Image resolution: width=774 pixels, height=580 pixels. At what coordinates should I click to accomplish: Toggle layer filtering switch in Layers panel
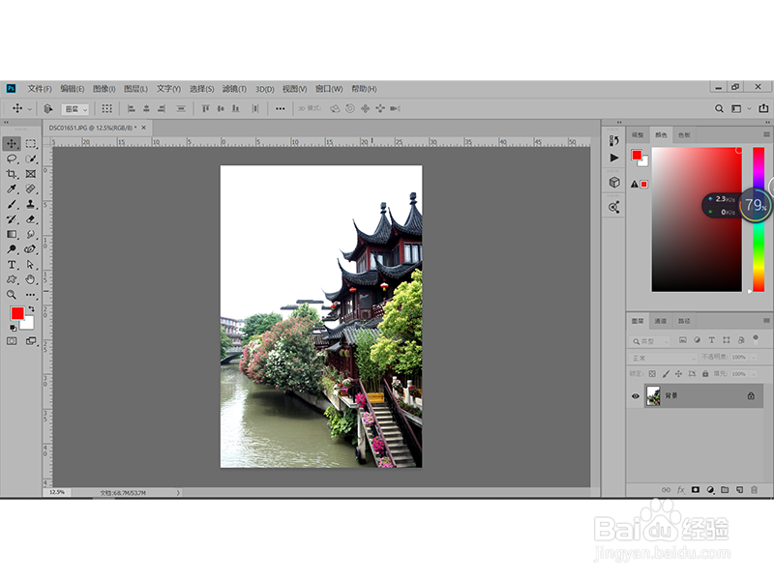click(756, 339)
